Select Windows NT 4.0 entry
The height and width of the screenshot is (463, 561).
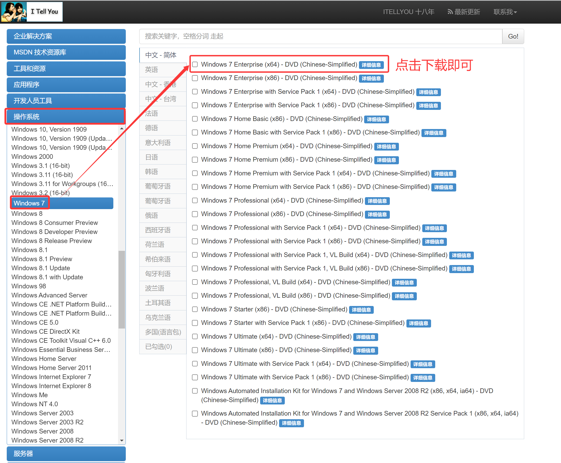[35, 404]
